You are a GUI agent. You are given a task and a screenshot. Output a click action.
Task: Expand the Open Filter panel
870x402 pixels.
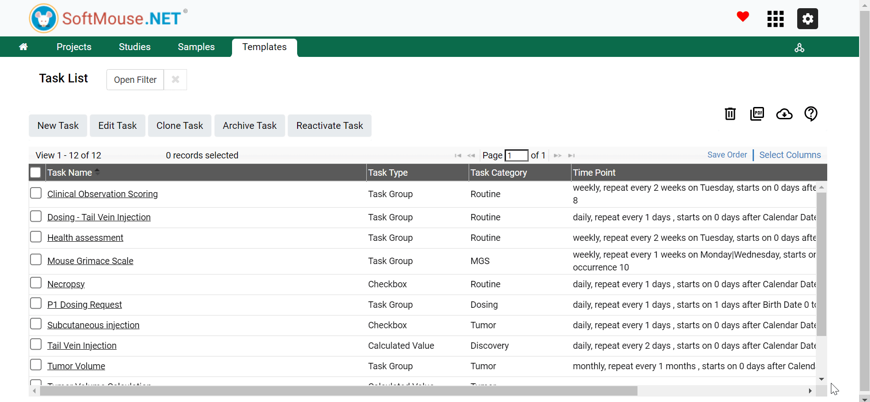[x=135, y=80]
